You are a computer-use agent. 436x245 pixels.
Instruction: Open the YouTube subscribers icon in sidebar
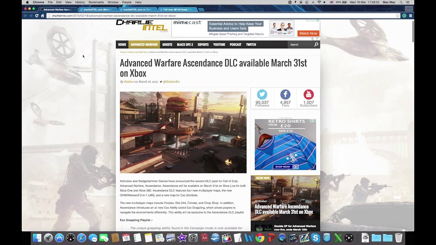tap(309, 95)
